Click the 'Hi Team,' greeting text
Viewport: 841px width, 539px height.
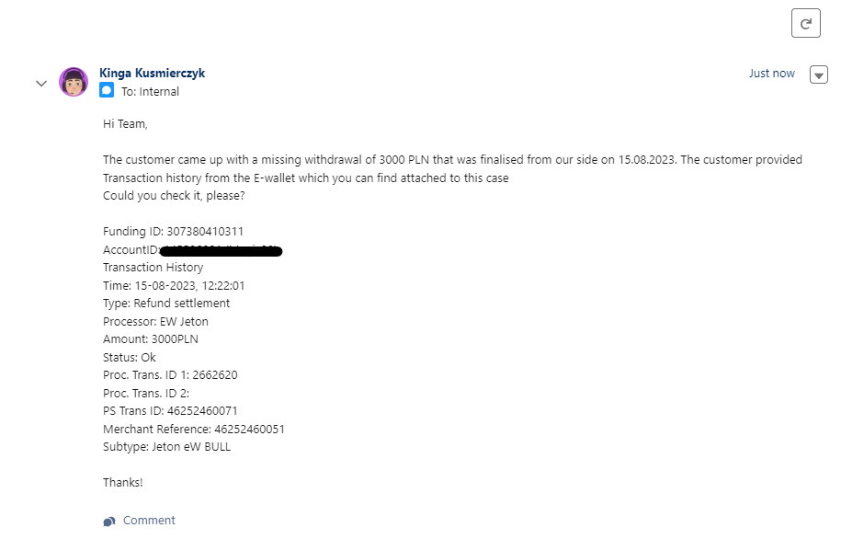125,123
